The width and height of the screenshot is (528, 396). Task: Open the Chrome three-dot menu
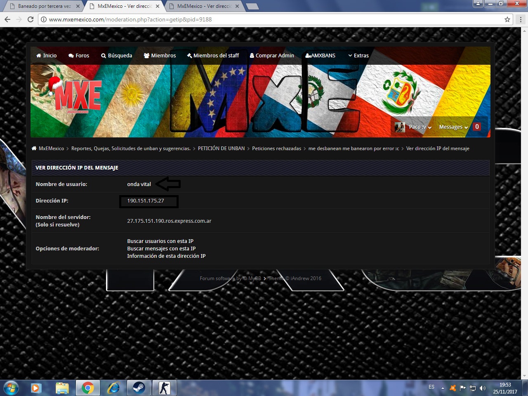point(521,19)
